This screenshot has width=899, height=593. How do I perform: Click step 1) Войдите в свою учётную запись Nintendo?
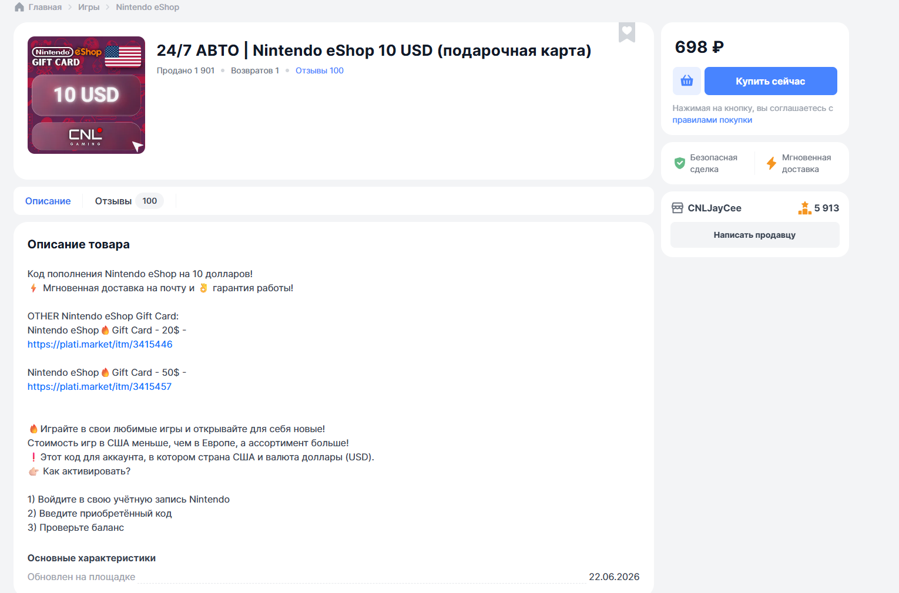coord(129,499)
